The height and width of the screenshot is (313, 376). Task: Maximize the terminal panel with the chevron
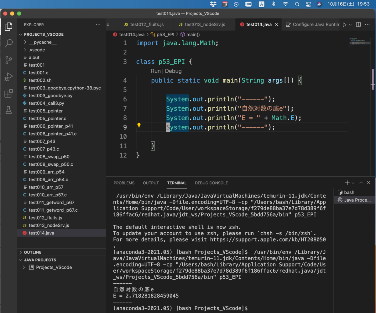(361, 182)
